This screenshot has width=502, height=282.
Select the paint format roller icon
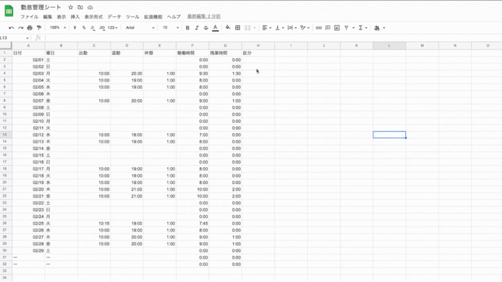(39, 28)
